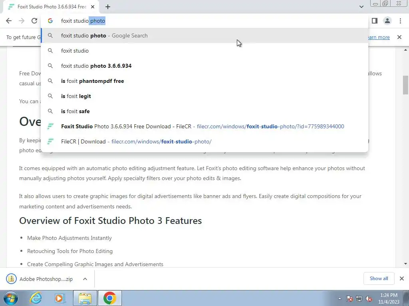Click the magnifier icon beside 'is foxit safe'
Screen dimensions: 409x306
click(x=50, y=111)
